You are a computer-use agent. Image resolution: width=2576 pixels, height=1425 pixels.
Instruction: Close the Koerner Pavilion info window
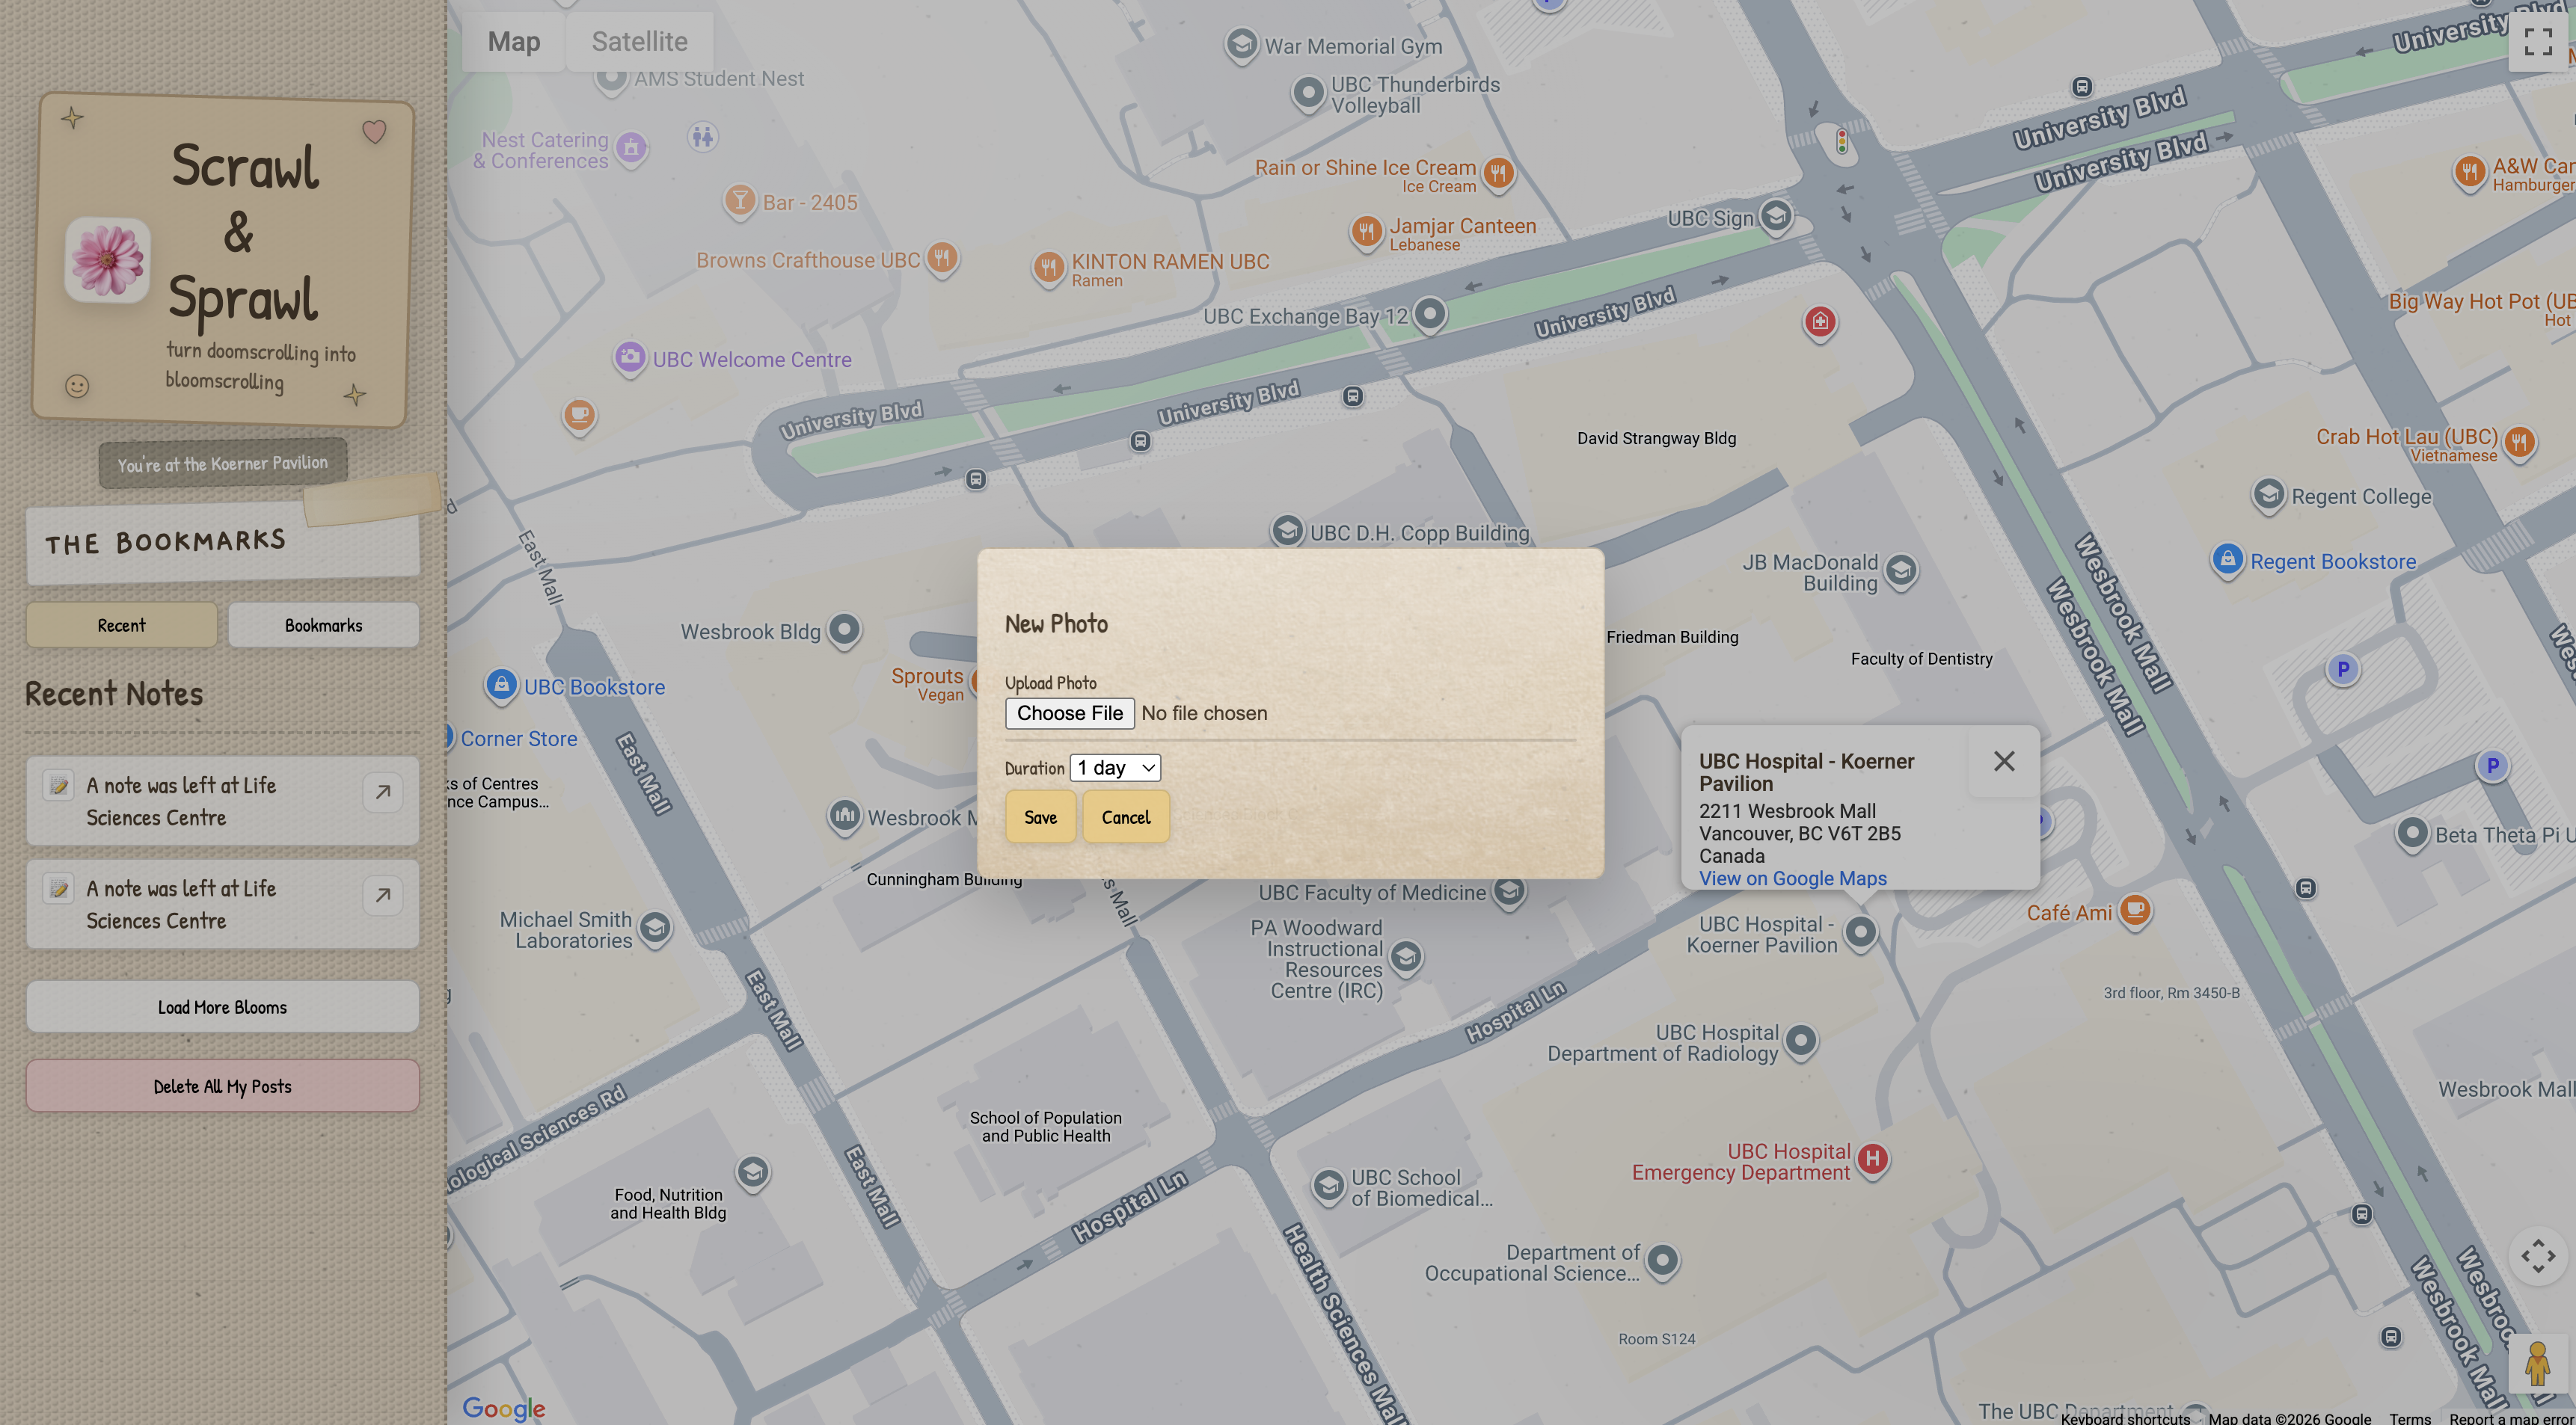point(2004,761)
